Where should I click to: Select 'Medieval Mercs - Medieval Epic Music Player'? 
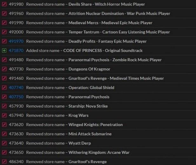click(110, 23)
